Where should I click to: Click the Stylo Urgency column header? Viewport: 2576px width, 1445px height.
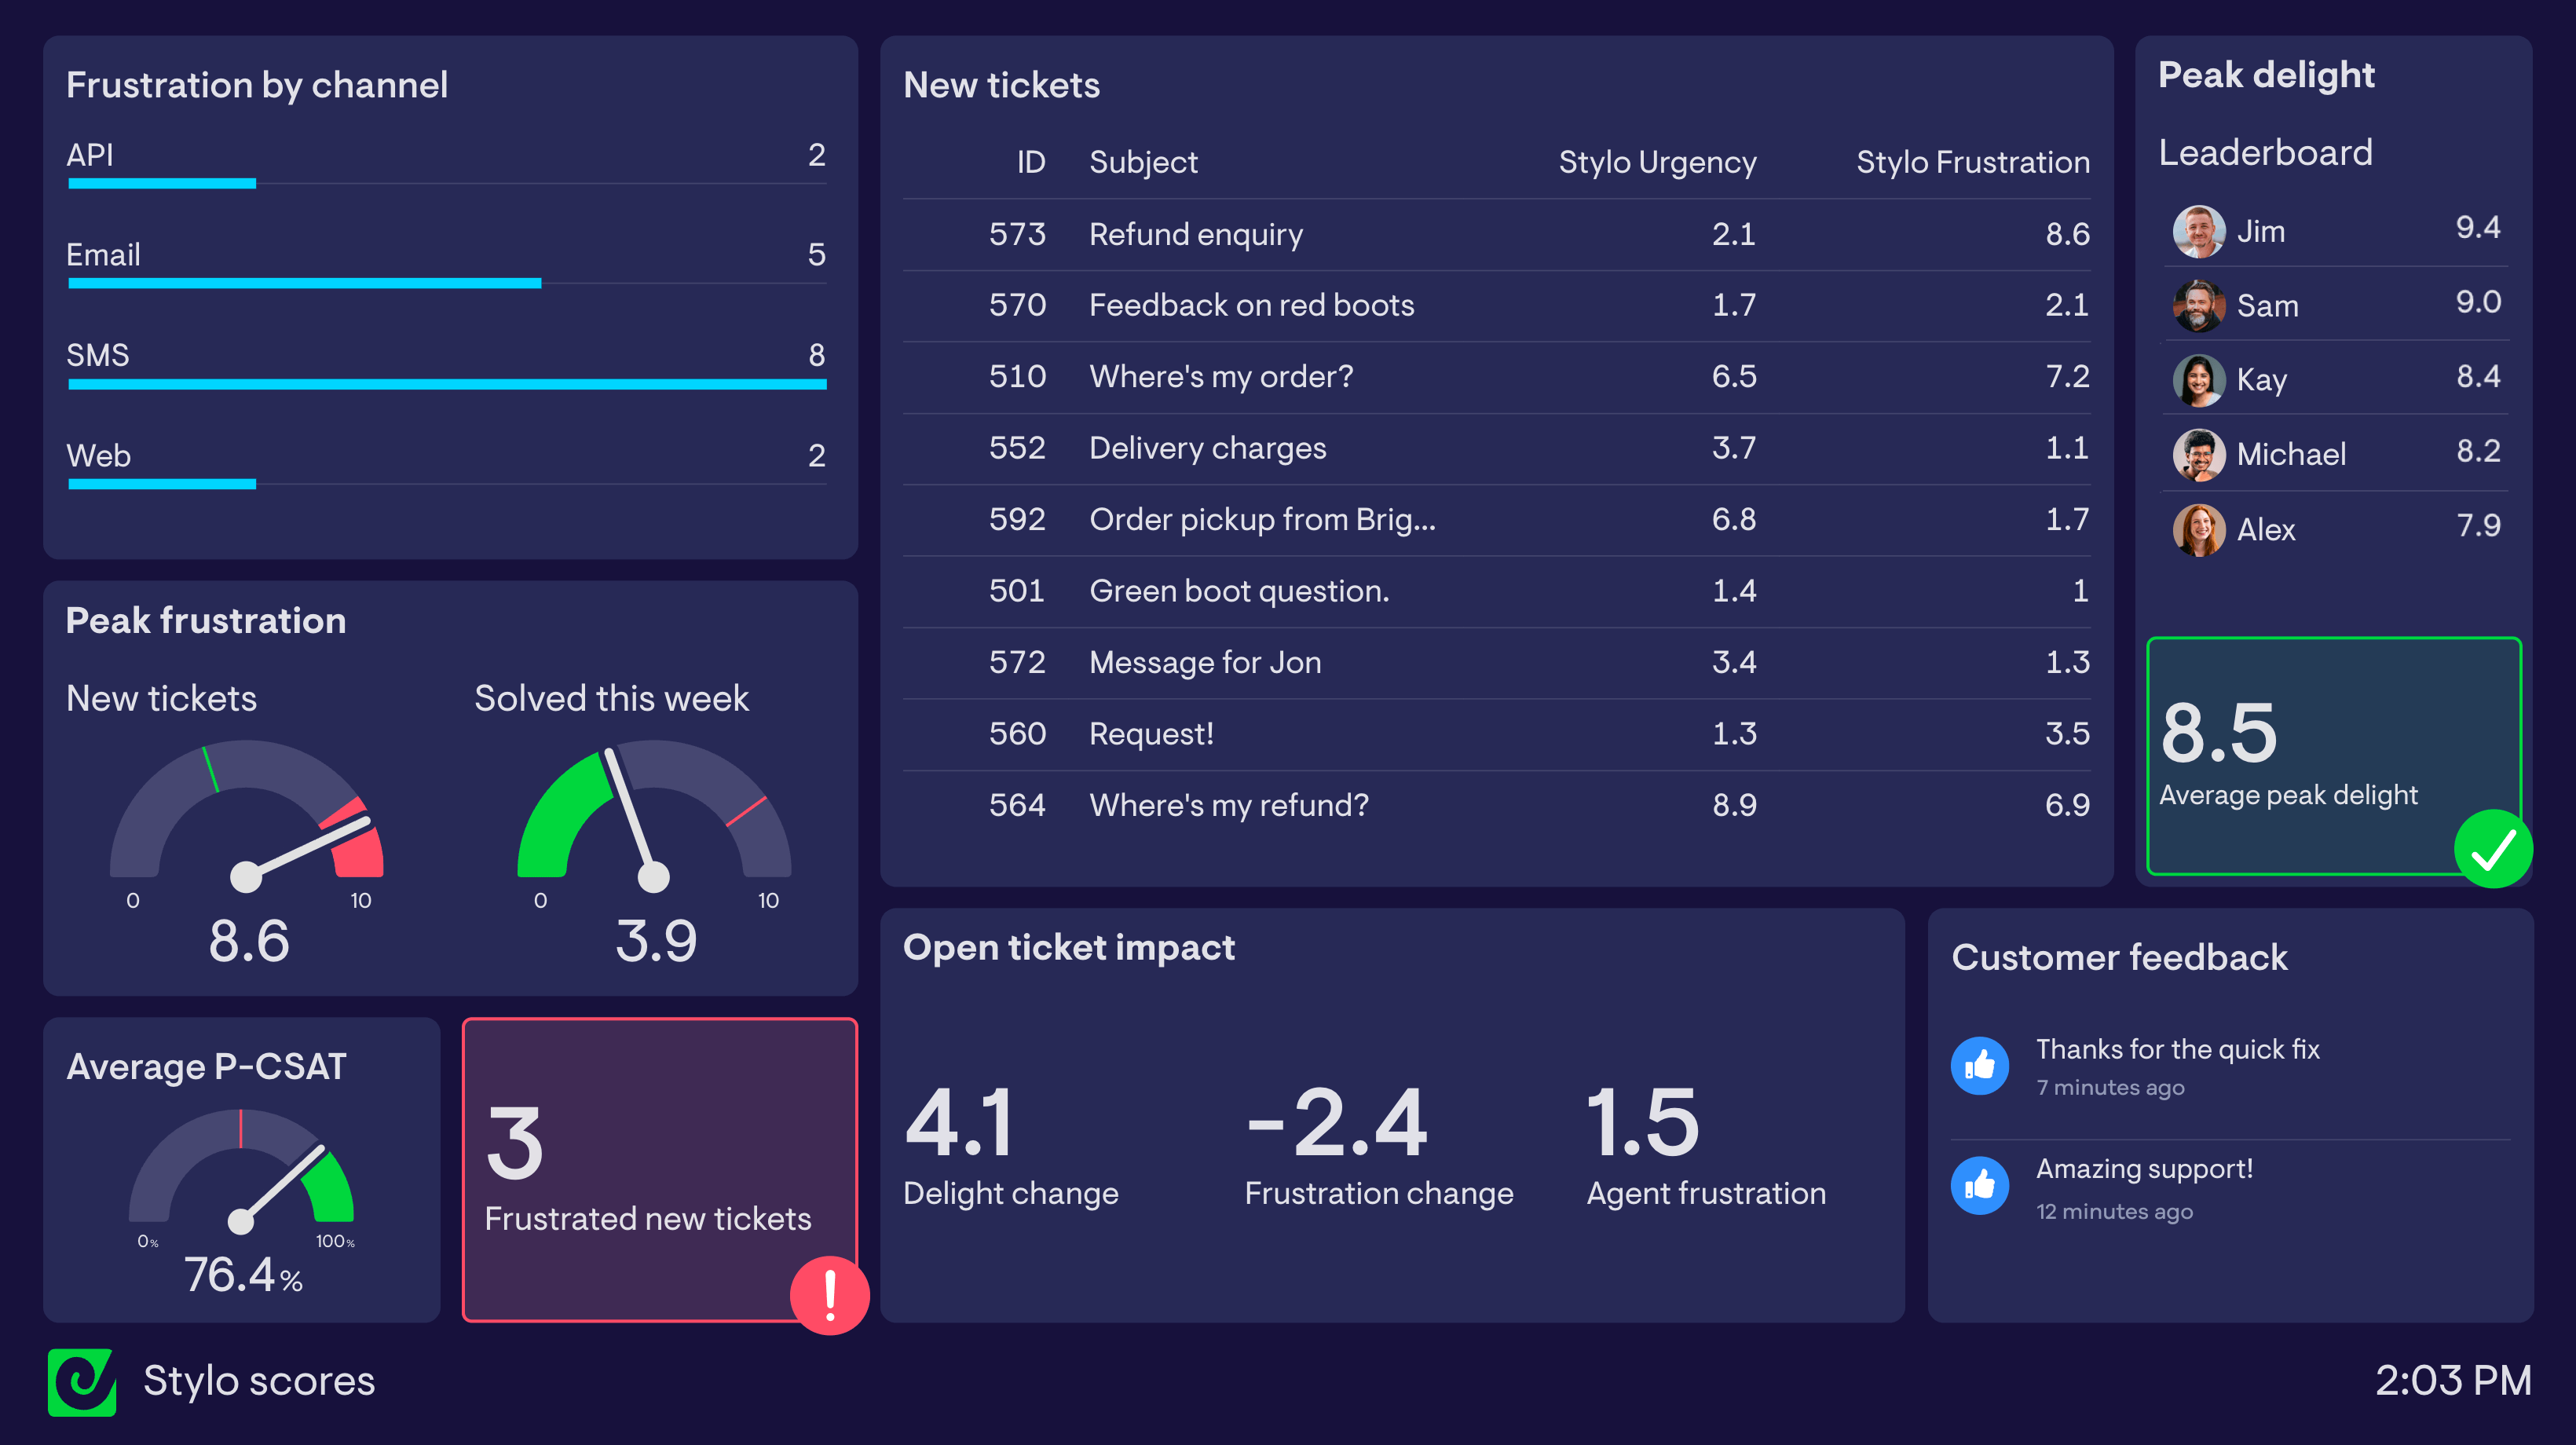pyautogui.click(x=1656, y=162)
